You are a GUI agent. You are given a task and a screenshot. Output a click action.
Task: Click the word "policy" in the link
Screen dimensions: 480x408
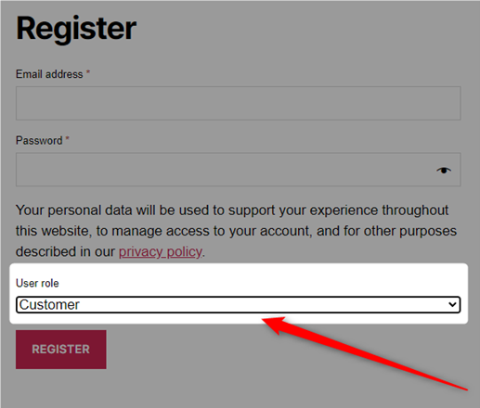click(x=185, y=252)
